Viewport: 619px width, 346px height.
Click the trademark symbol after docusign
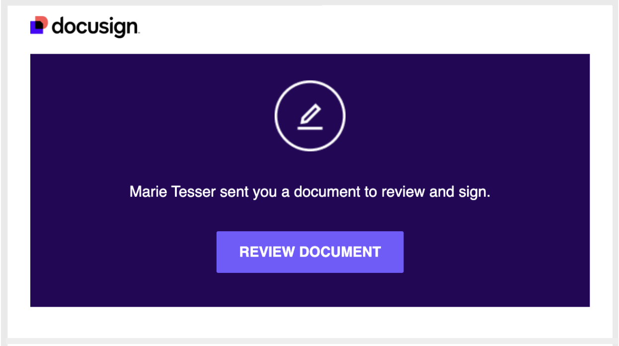pos(139,33)
